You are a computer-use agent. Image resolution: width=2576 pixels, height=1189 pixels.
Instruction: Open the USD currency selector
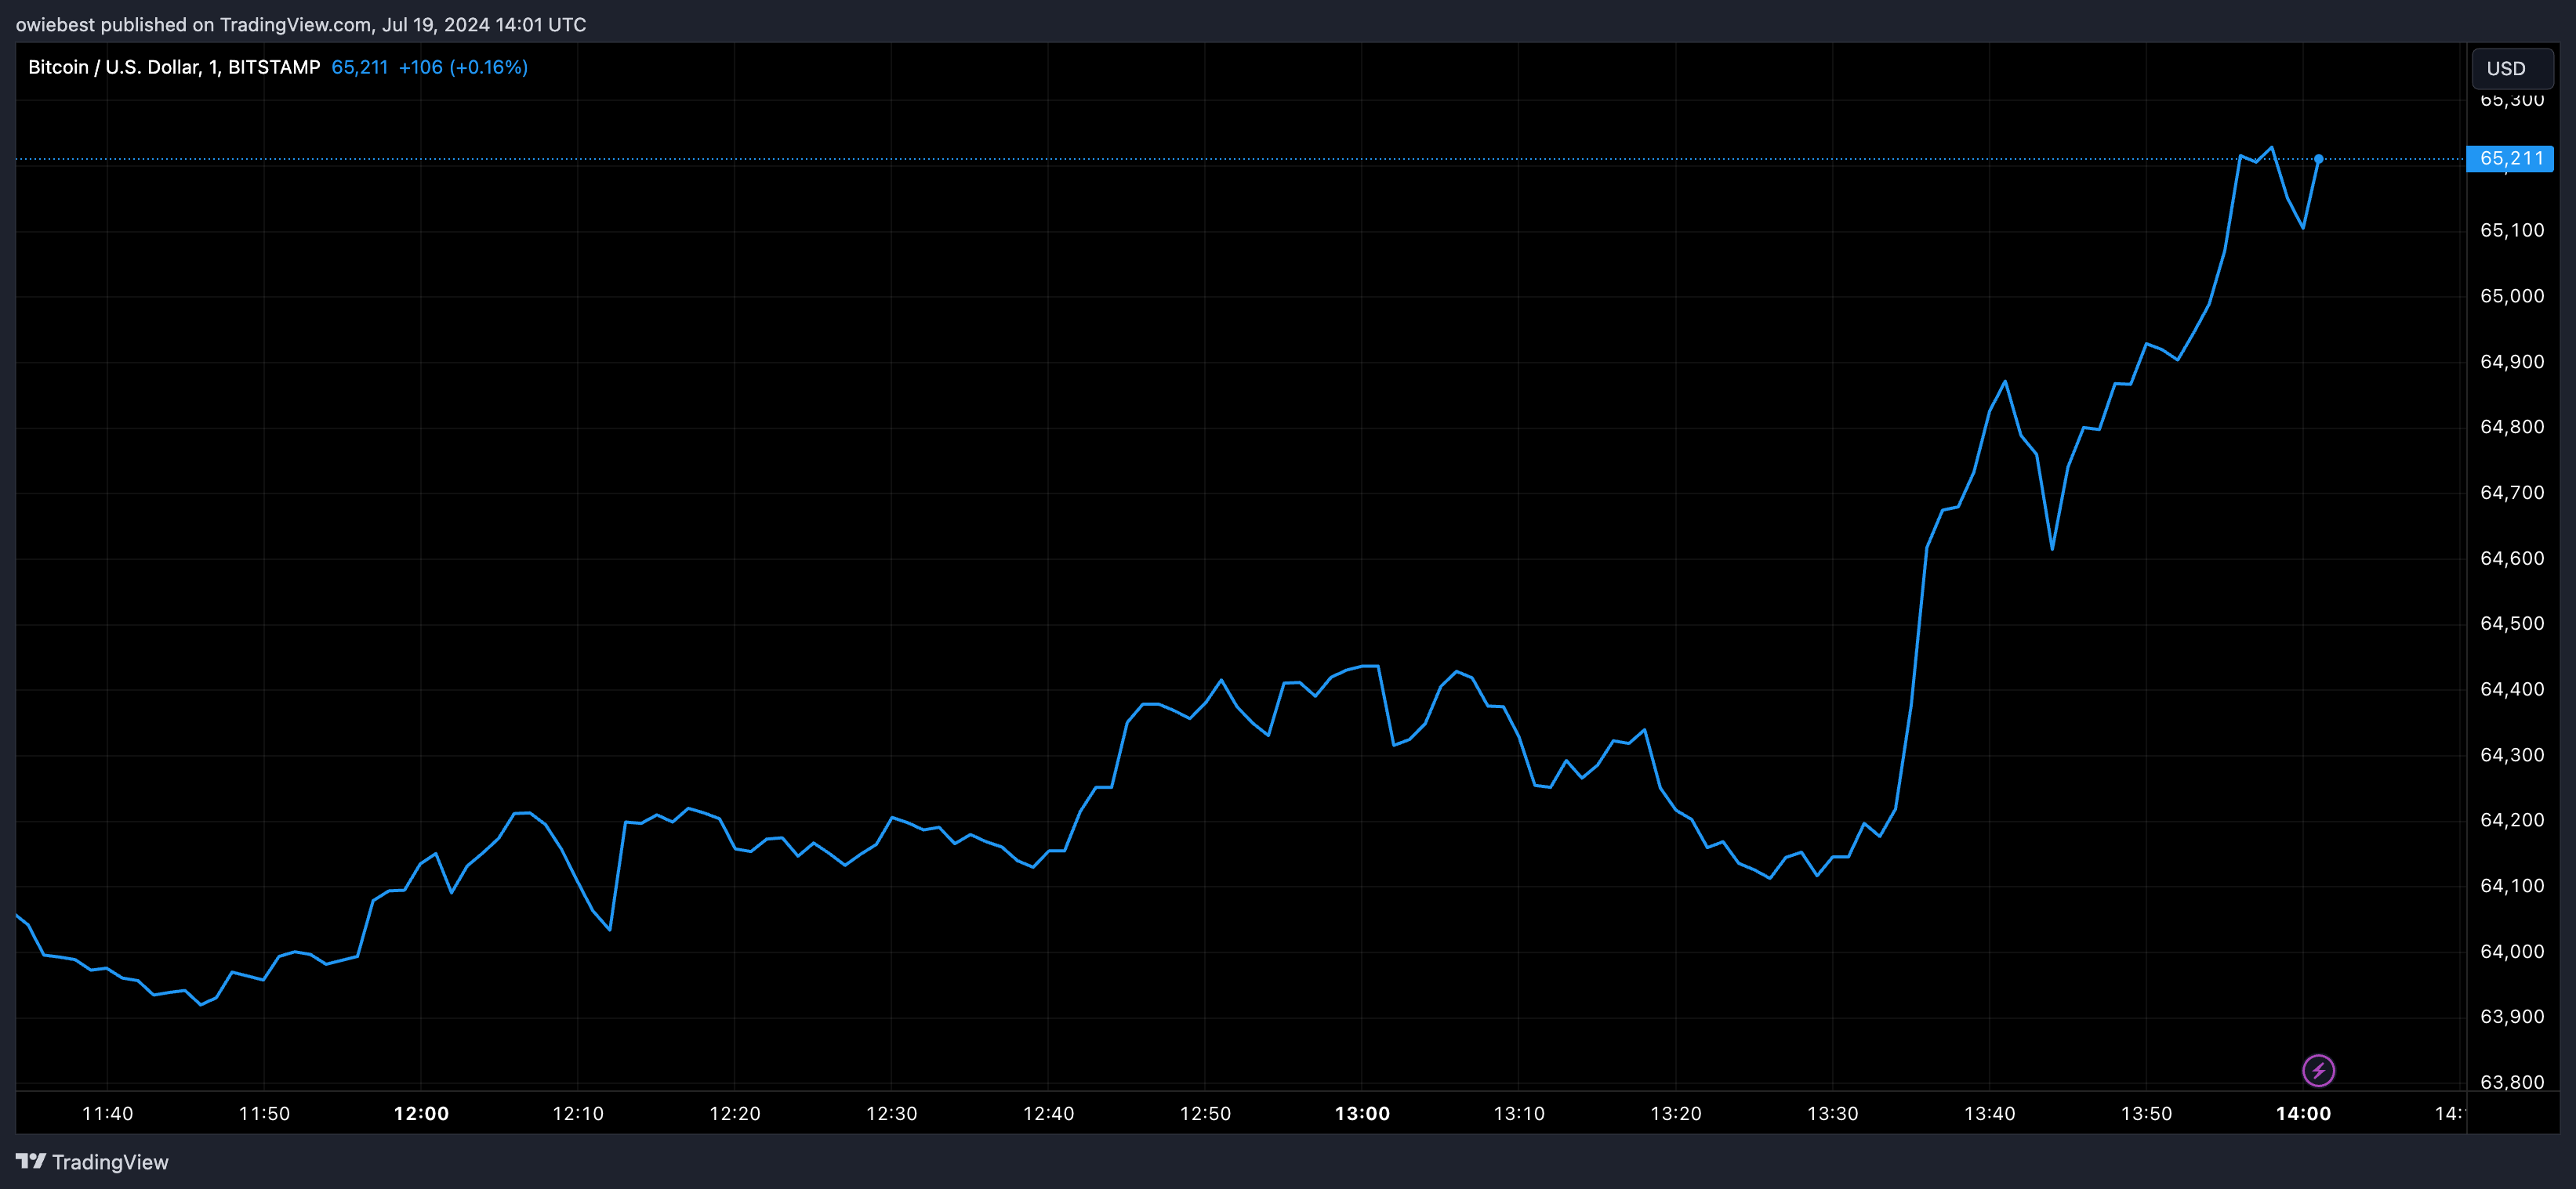(2511, 68)
